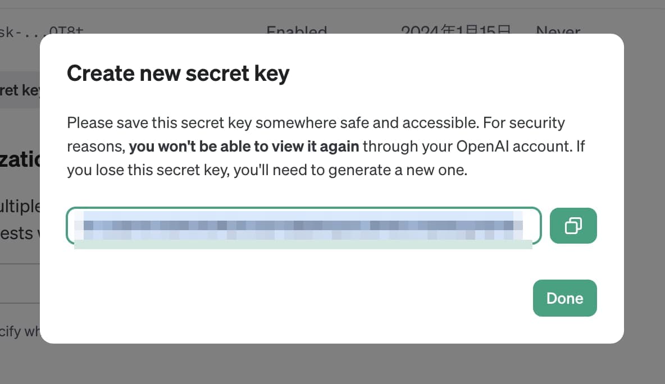Click the pale green strip below the key field

(x=303, y=245)
